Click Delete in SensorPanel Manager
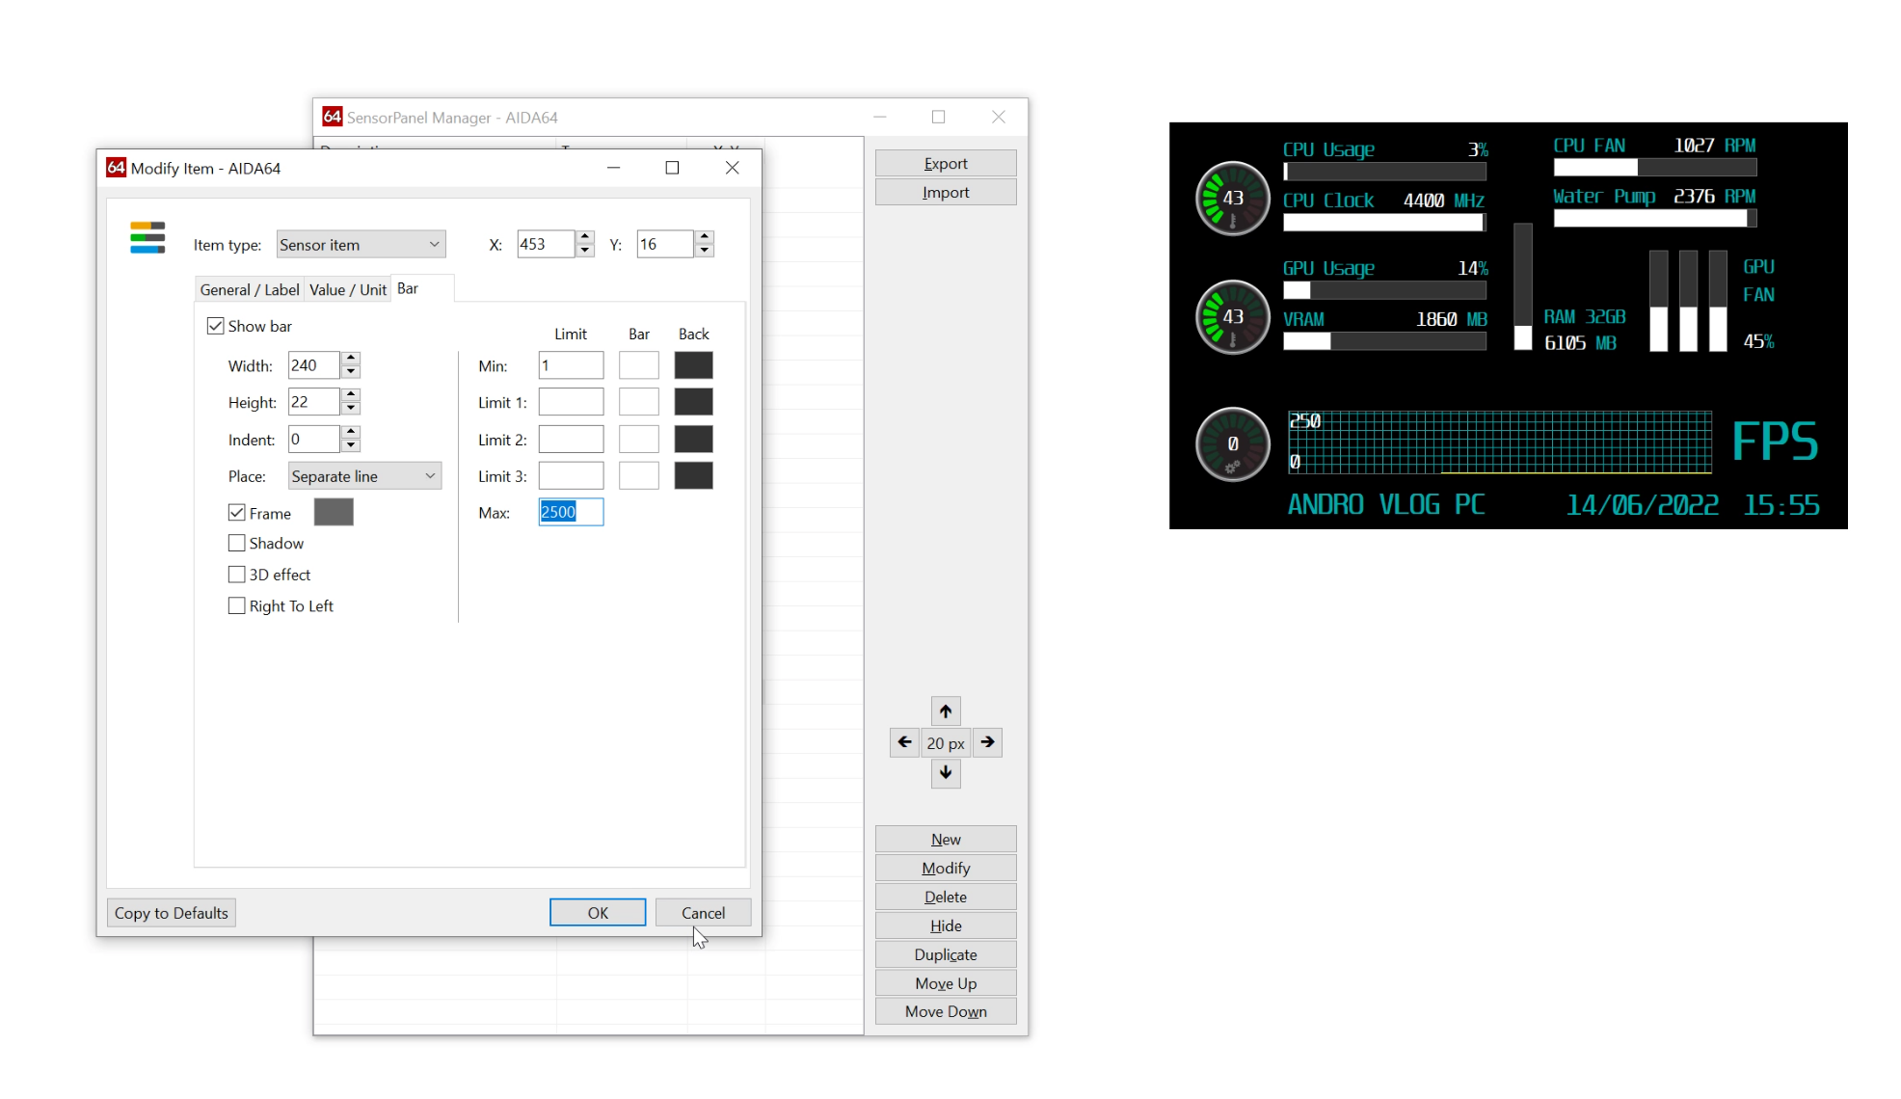The image size is (1901, 1099). coord(946,898)
